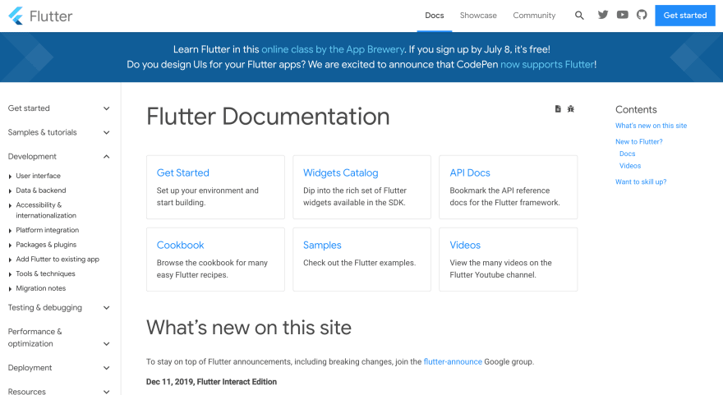Open the Videos card heading link
The image size is (723, 395).
coord(465,246)
